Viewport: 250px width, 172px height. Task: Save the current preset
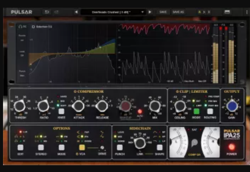click(x=163, y=12)
